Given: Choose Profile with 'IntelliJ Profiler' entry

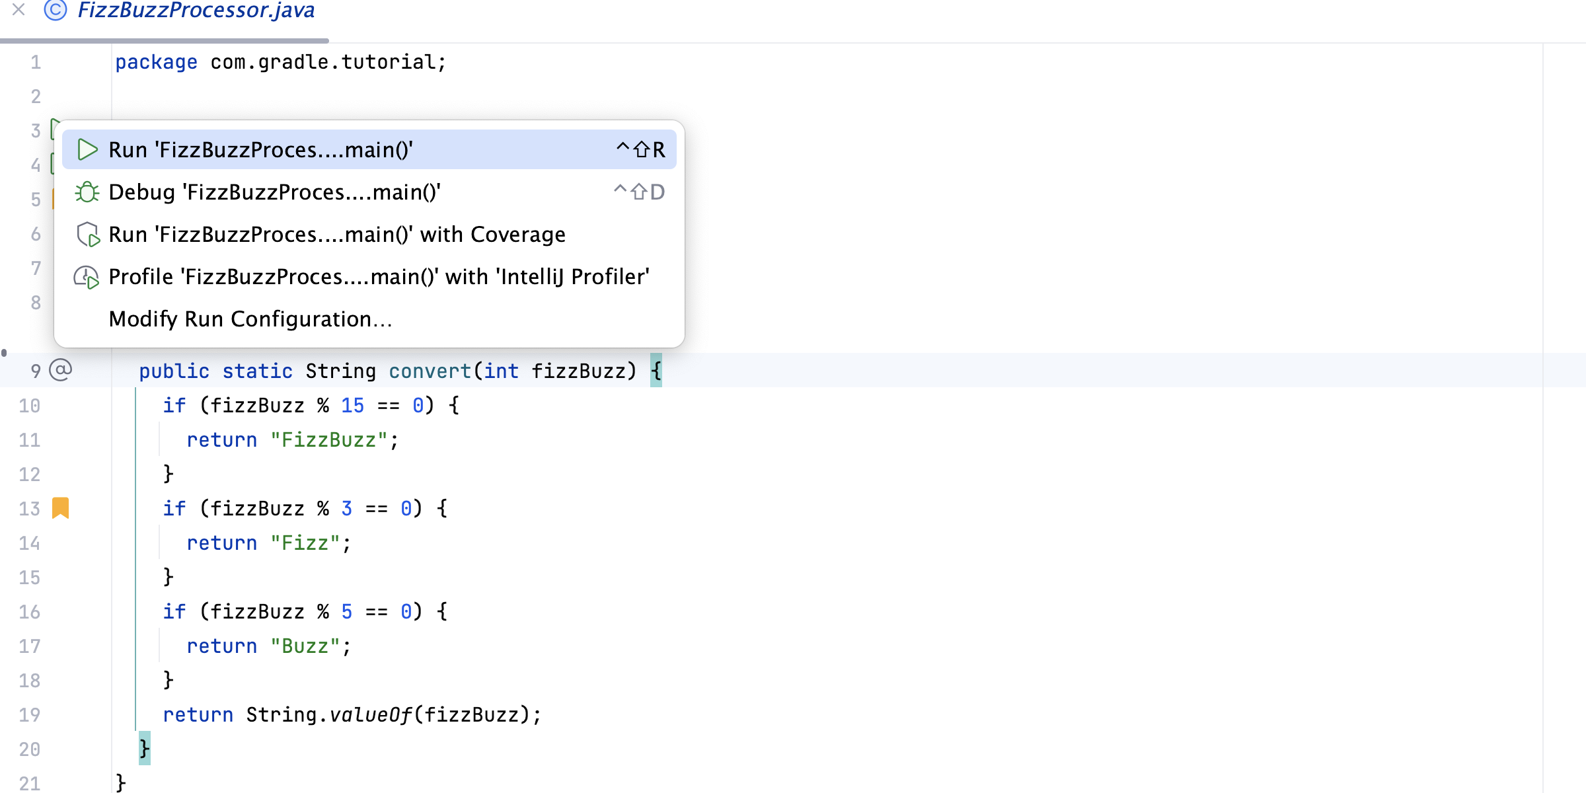Looking at the screenshot, I should 369,277.
